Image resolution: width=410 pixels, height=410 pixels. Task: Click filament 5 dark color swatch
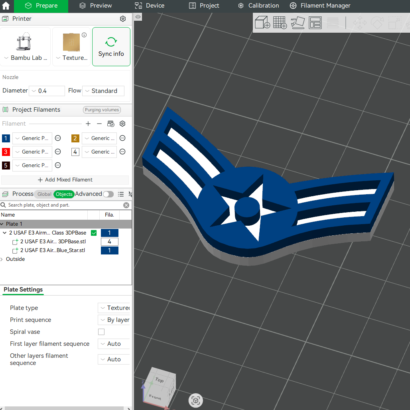[x=6, y=165]
